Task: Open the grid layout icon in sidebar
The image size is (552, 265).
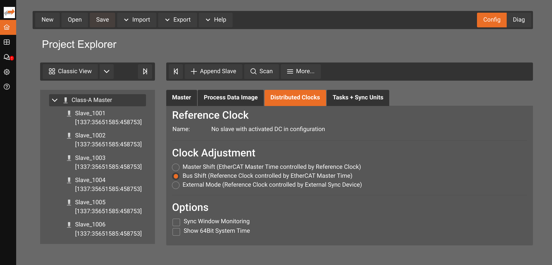Action: click(x=7, y=42)
